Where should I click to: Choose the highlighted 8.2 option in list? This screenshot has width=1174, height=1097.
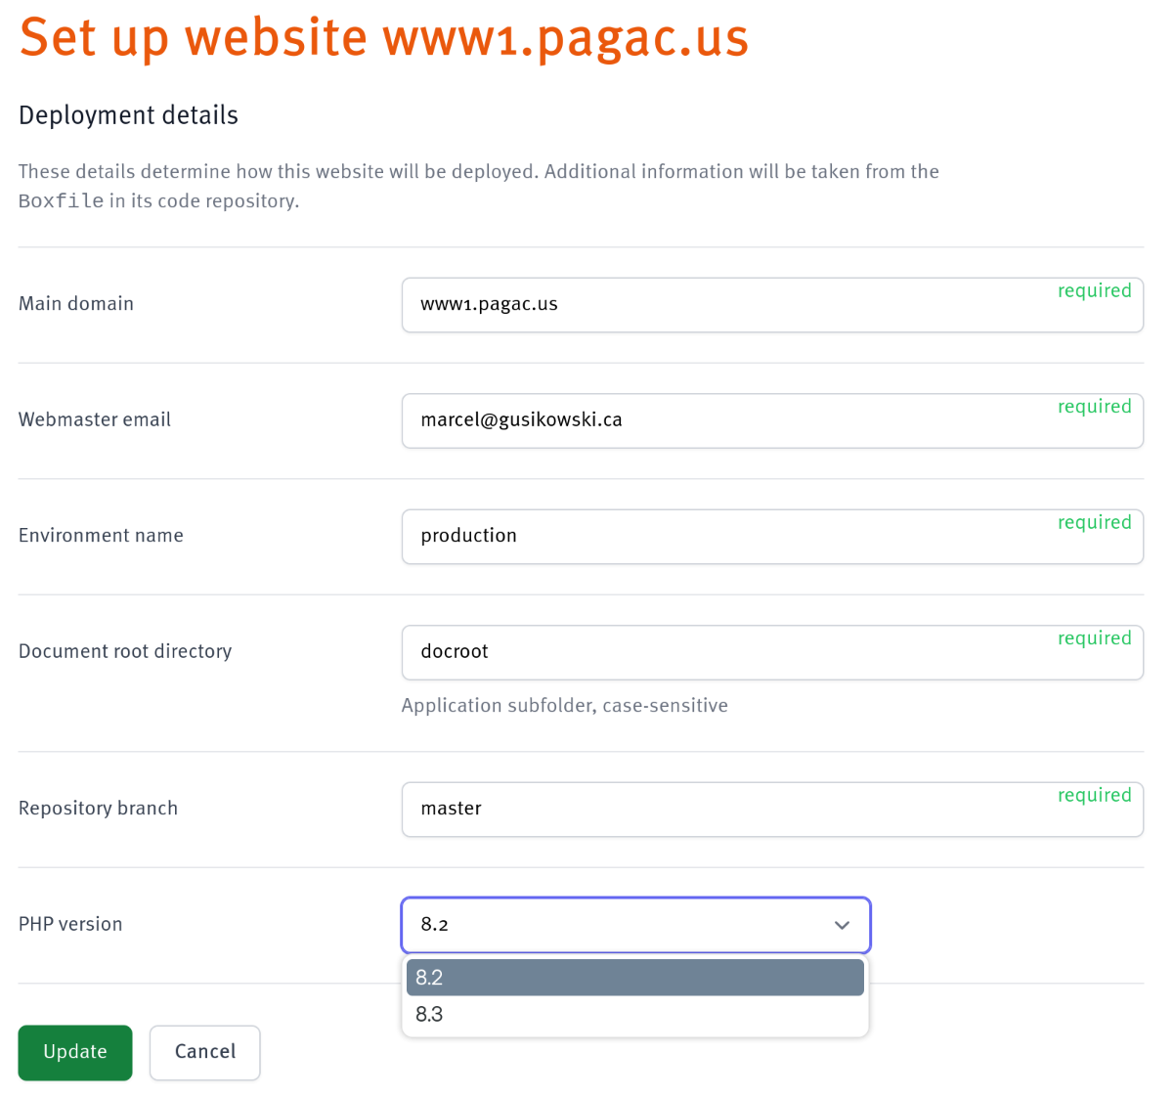(634, 977)
